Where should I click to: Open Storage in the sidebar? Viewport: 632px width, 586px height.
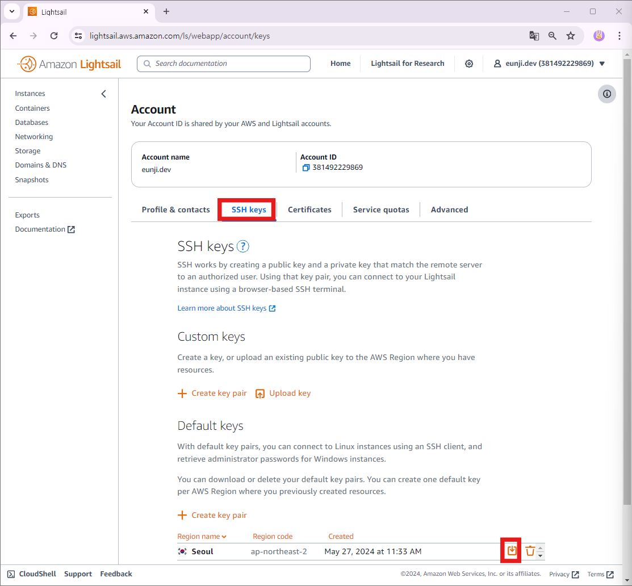pos(28,150)
